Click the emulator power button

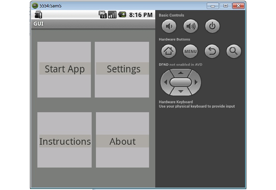(212, 26)
